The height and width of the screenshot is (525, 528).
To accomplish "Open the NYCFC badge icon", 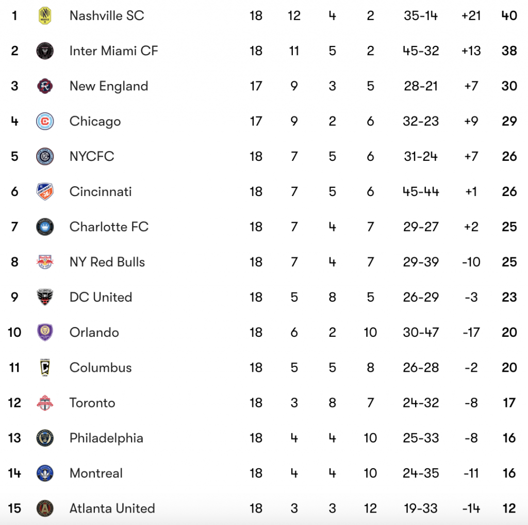I will tap(45, 156).
